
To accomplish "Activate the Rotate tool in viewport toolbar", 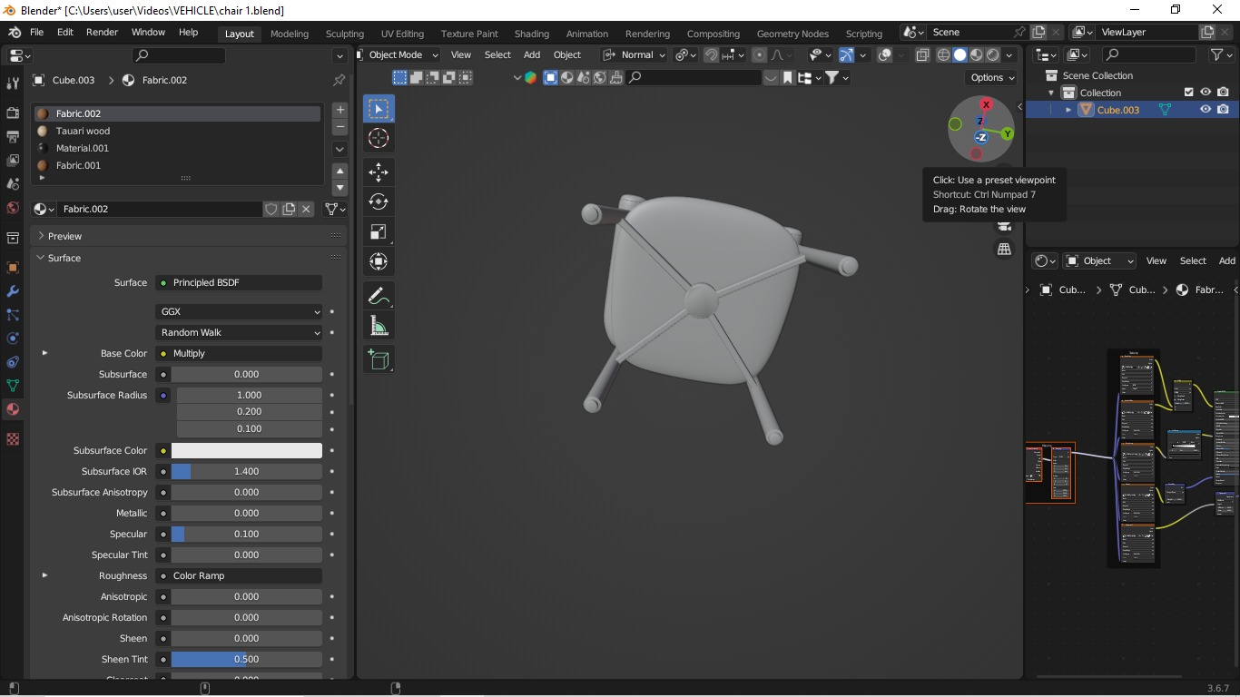I will (x=379, y=201).
